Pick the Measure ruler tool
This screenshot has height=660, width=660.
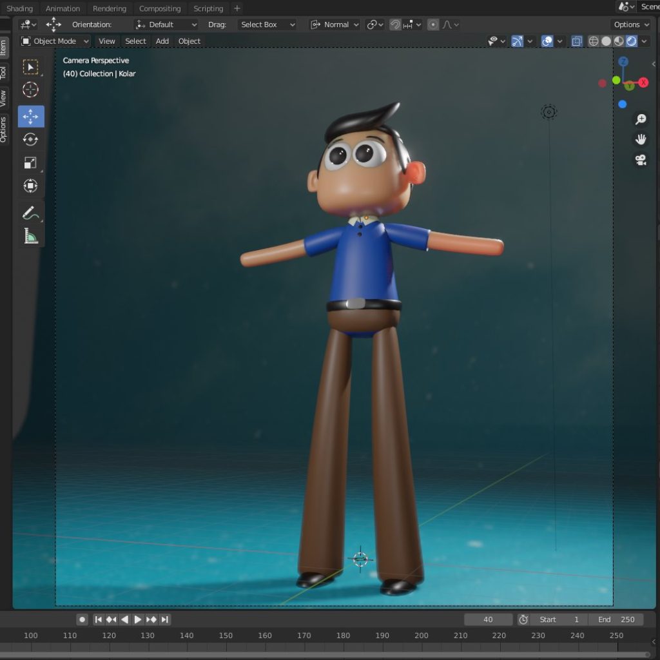[x=30, y=236]
